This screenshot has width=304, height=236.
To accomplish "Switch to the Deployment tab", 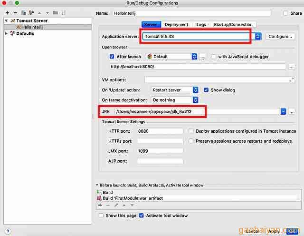I will (x=176, y=25).
